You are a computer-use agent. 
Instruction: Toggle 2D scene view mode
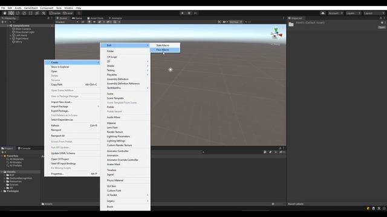pyautogui.click(x=83, y=22)
